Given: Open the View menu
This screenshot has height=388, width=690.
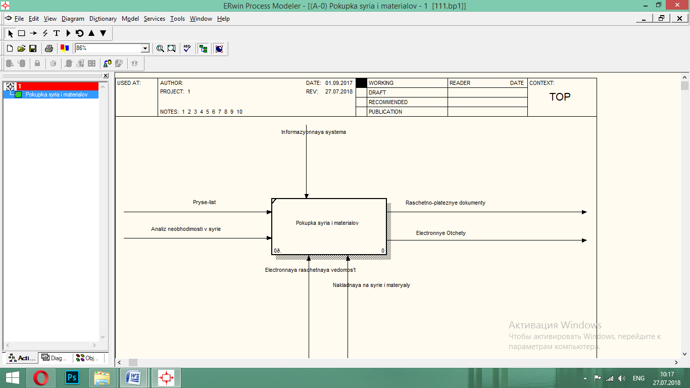Looking at the screenshot, I should pos(50,19).
